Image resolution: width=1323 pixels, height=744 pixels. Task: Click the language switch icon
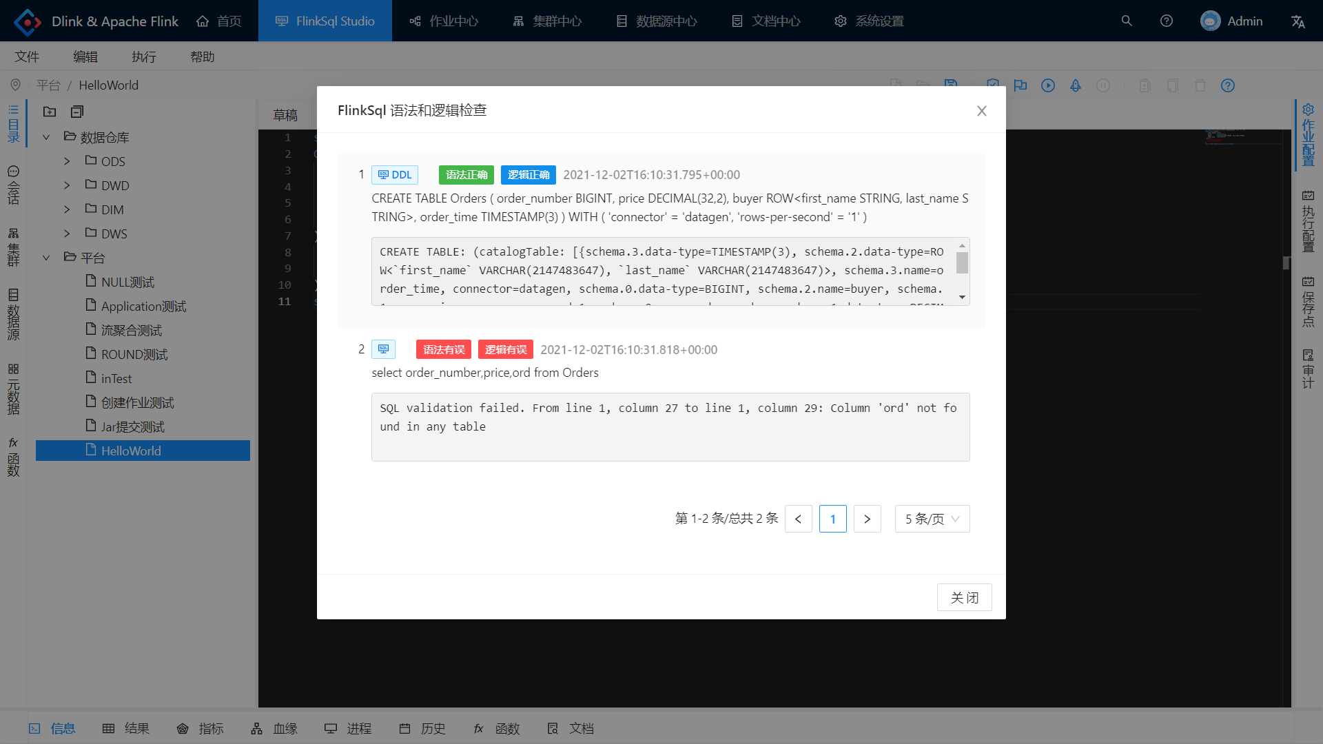coord(1298,21)
